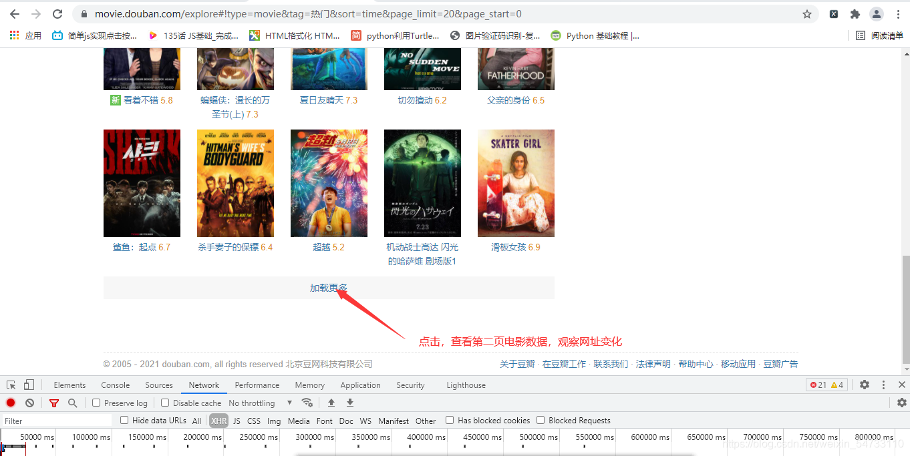Switch to the Elements tab
Screen dimensions: 910x456
tap(69, 385)
